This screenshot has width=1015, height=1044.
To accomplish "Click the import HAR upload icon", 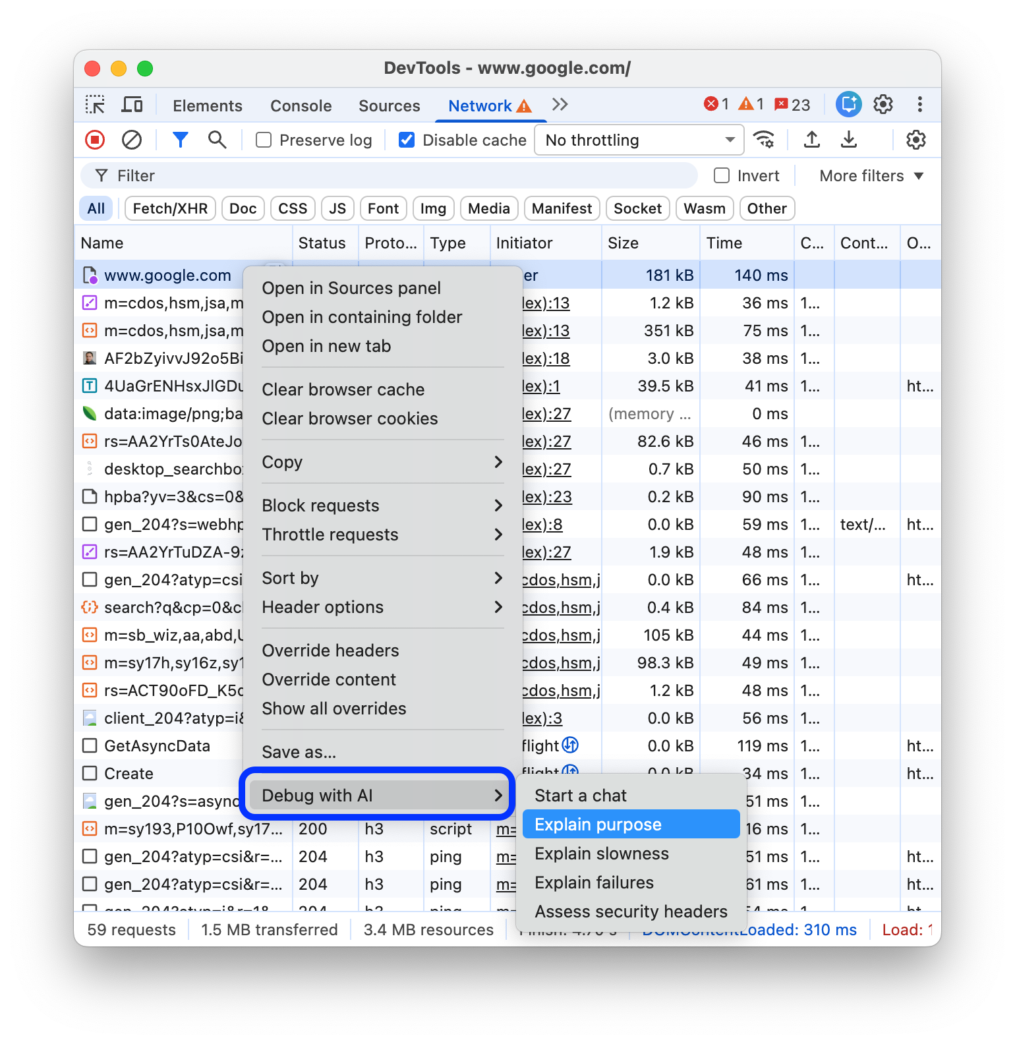I will point(812,140).
